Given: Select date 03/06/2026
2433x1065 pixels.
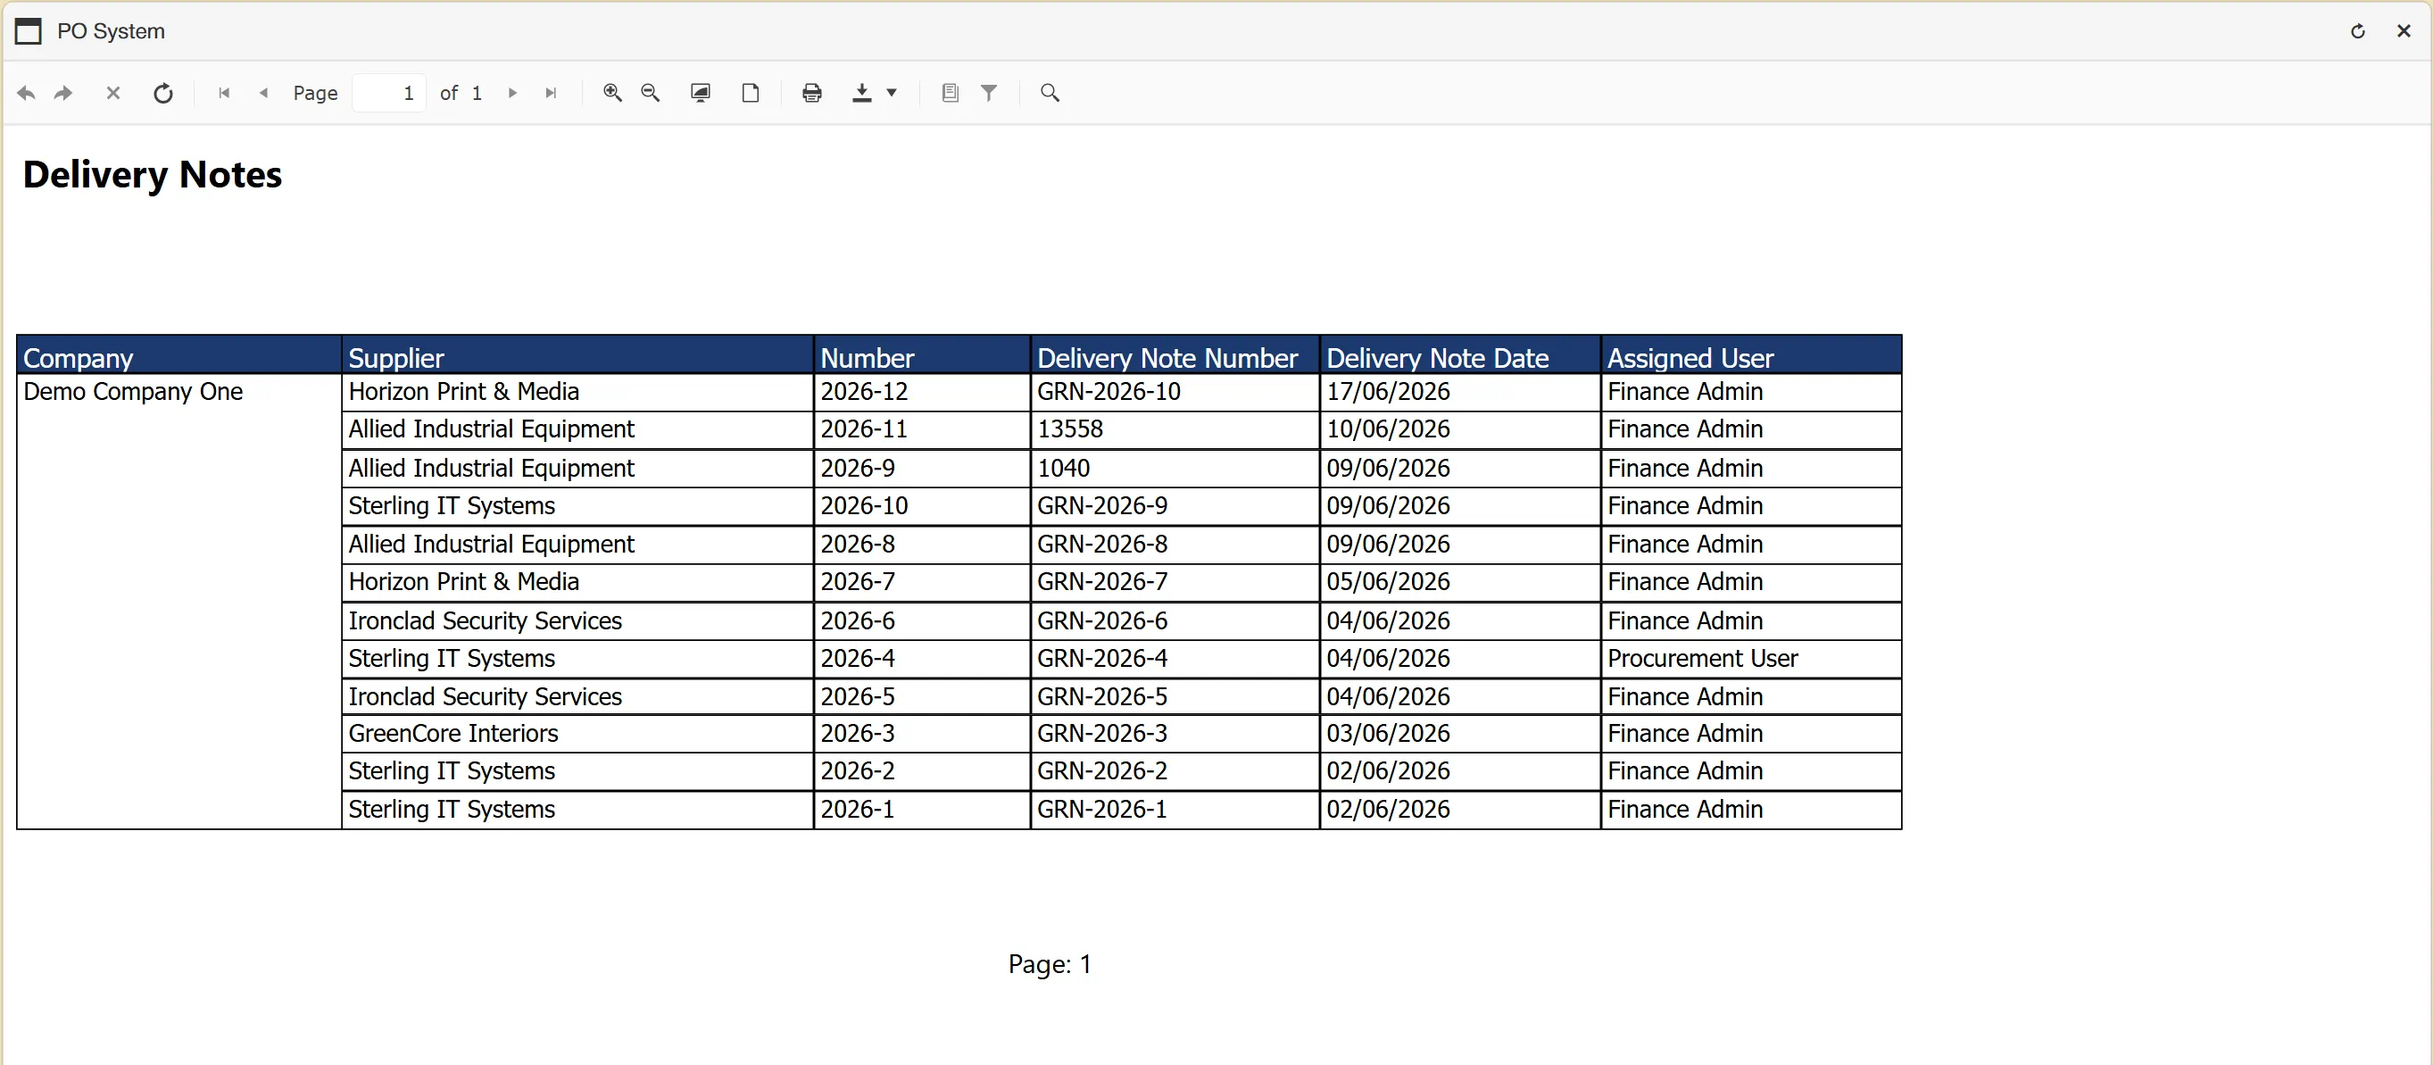Looking at the screenshot, I should pos(1459,733).
